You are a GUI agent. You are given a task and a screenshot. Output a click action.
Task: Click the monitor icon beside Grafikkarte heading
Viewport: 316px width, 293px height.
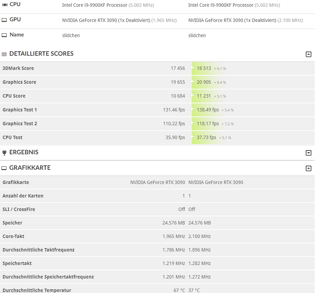tap(4, 168)
